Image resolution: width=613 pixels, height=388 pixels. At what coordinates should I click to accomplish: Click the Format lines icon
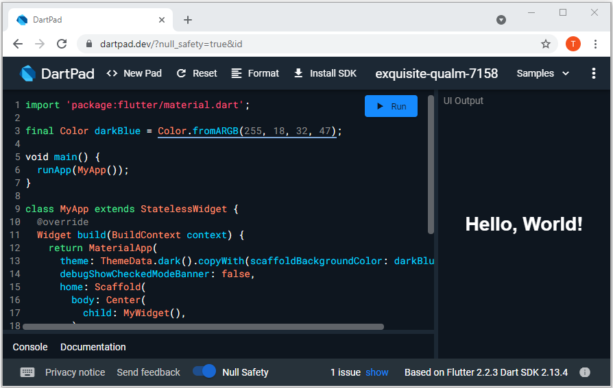pos(236,73)
